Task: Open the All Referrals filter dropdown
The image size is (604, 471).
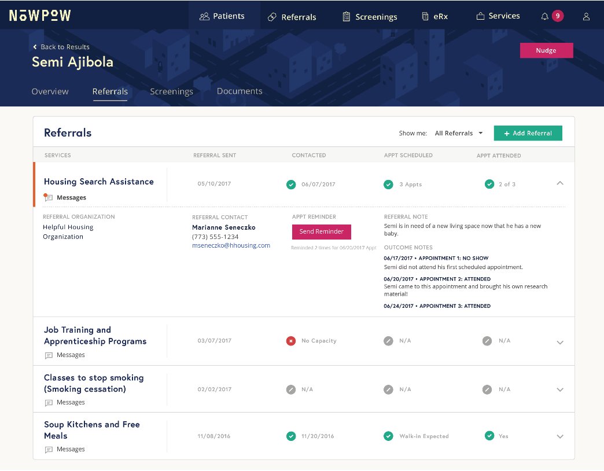Action: tap(458, 133)
